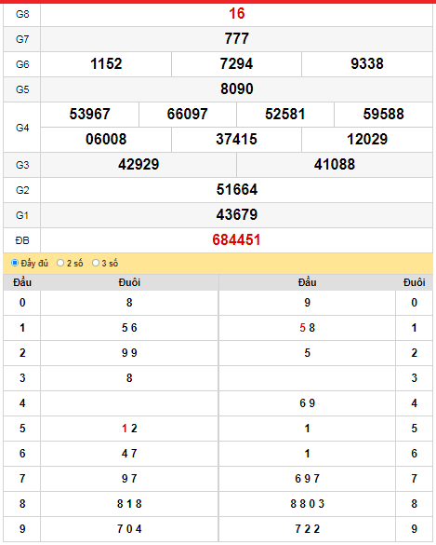436x545 pixels.
Task: Click the ĐB row label
Action: click(22, 240)
